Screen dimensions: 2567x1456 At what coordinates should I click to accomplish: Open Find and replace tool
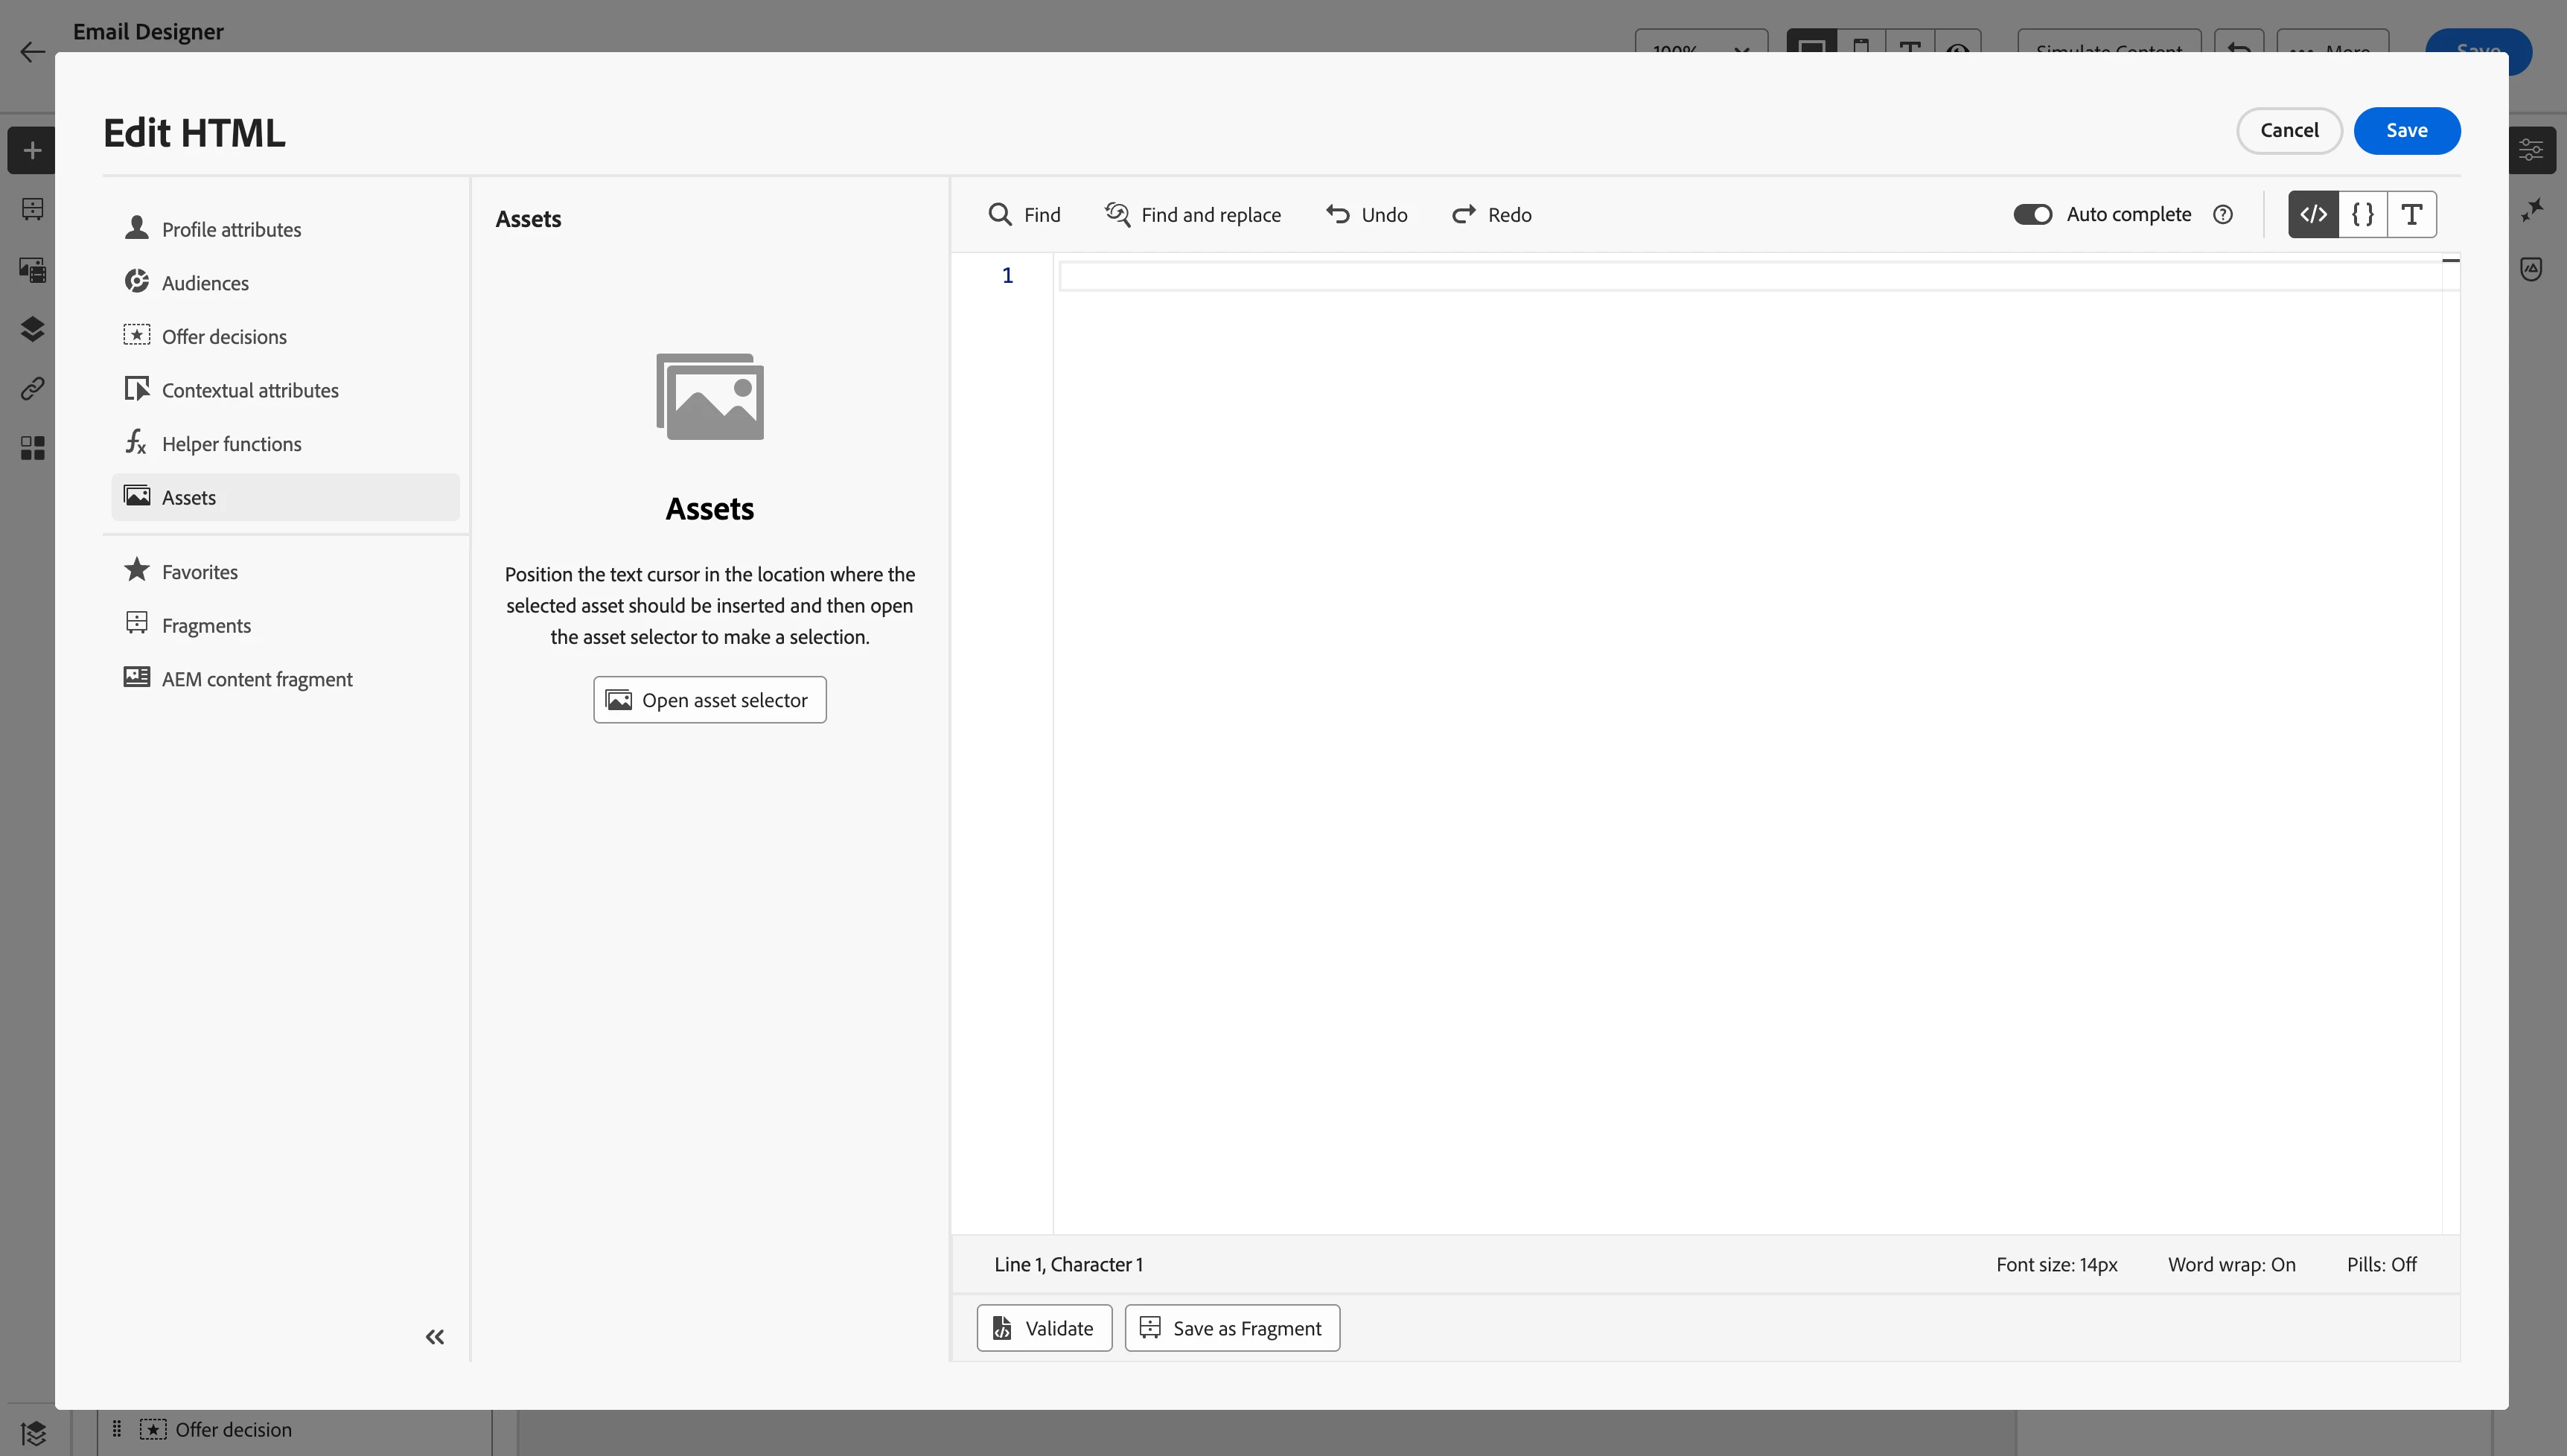point(1192,214)
